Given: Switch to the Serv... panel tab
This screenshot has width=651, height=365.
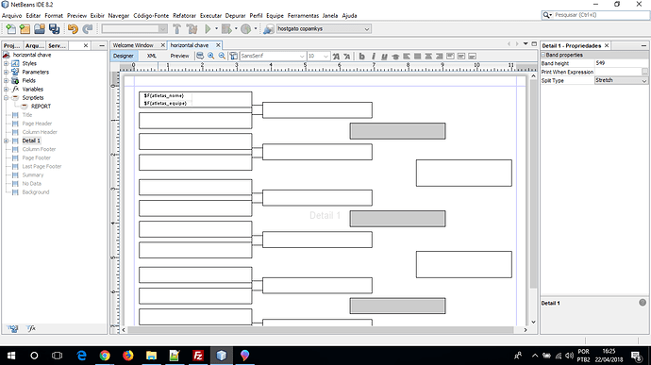Looking at the screenshot, I should point(57,45).
